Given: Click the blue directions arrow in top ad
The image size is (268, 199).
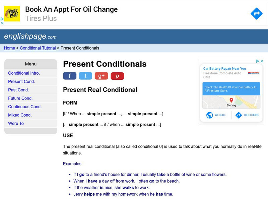Looking at the screenshot, I should [x=256, y=14].
